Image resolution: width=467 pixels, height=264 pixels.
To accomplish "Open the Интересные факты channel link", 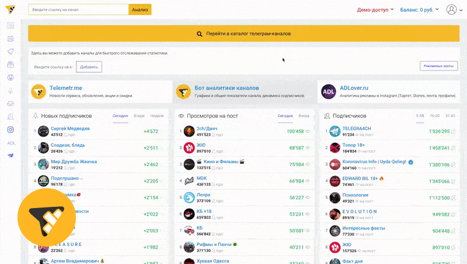I will [x=364, y=228].
